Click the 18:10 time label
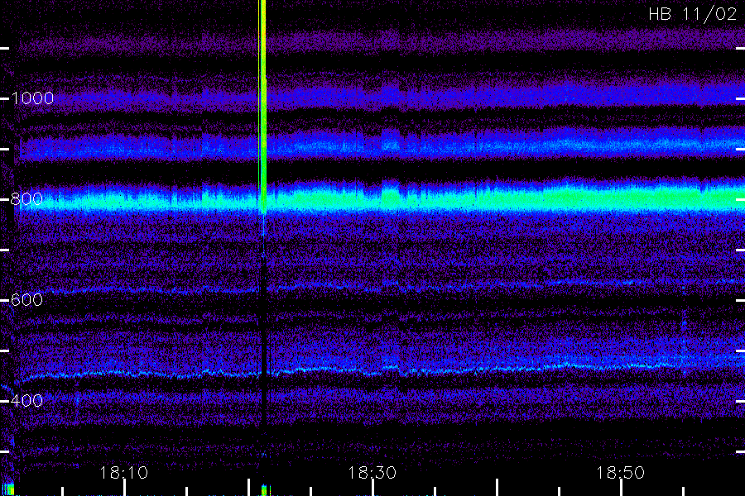745x496 pixels. (x=124, y=473)
